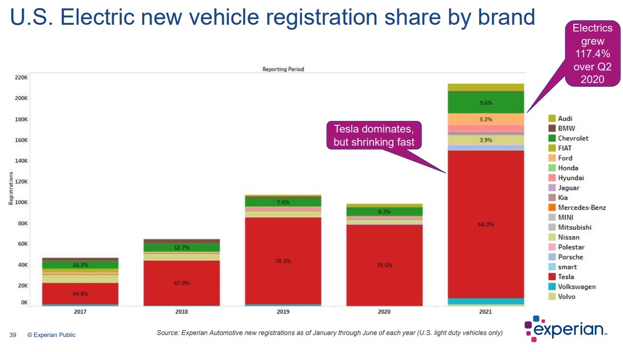This screenshot has height=352, width=623.
Task: Select the Chevrolet legend label text
Action: click(573, 138)
